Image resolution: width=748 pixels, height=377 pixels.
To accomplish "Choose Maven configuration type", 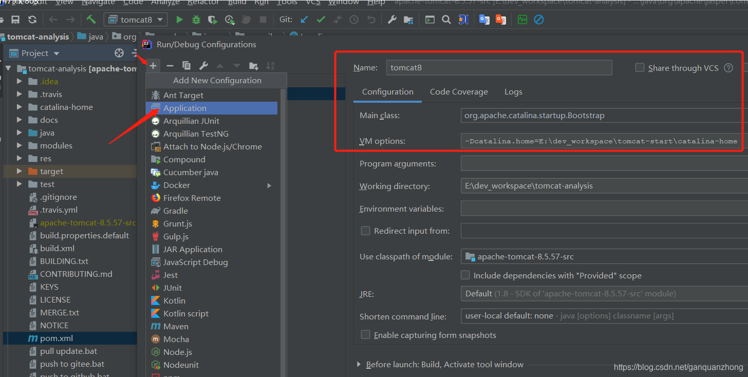I will (x=212, y=326).
